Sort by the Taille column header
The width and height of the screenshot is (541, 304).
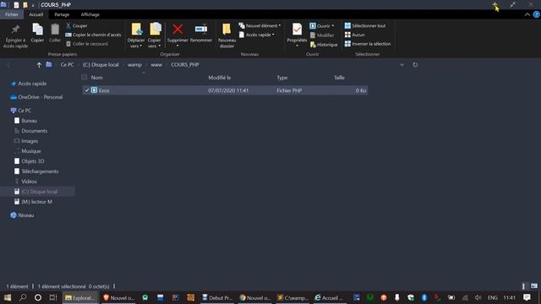click(339, 78)
